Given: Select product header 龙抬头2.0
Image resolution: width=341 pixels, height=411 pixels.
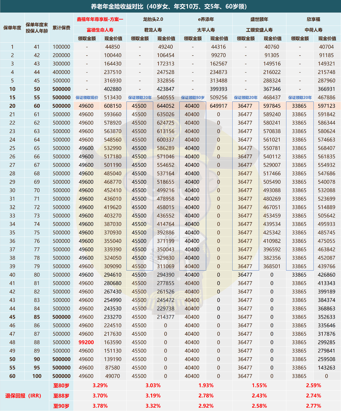Looking at the screenshot, I should (x=153, y=19).
